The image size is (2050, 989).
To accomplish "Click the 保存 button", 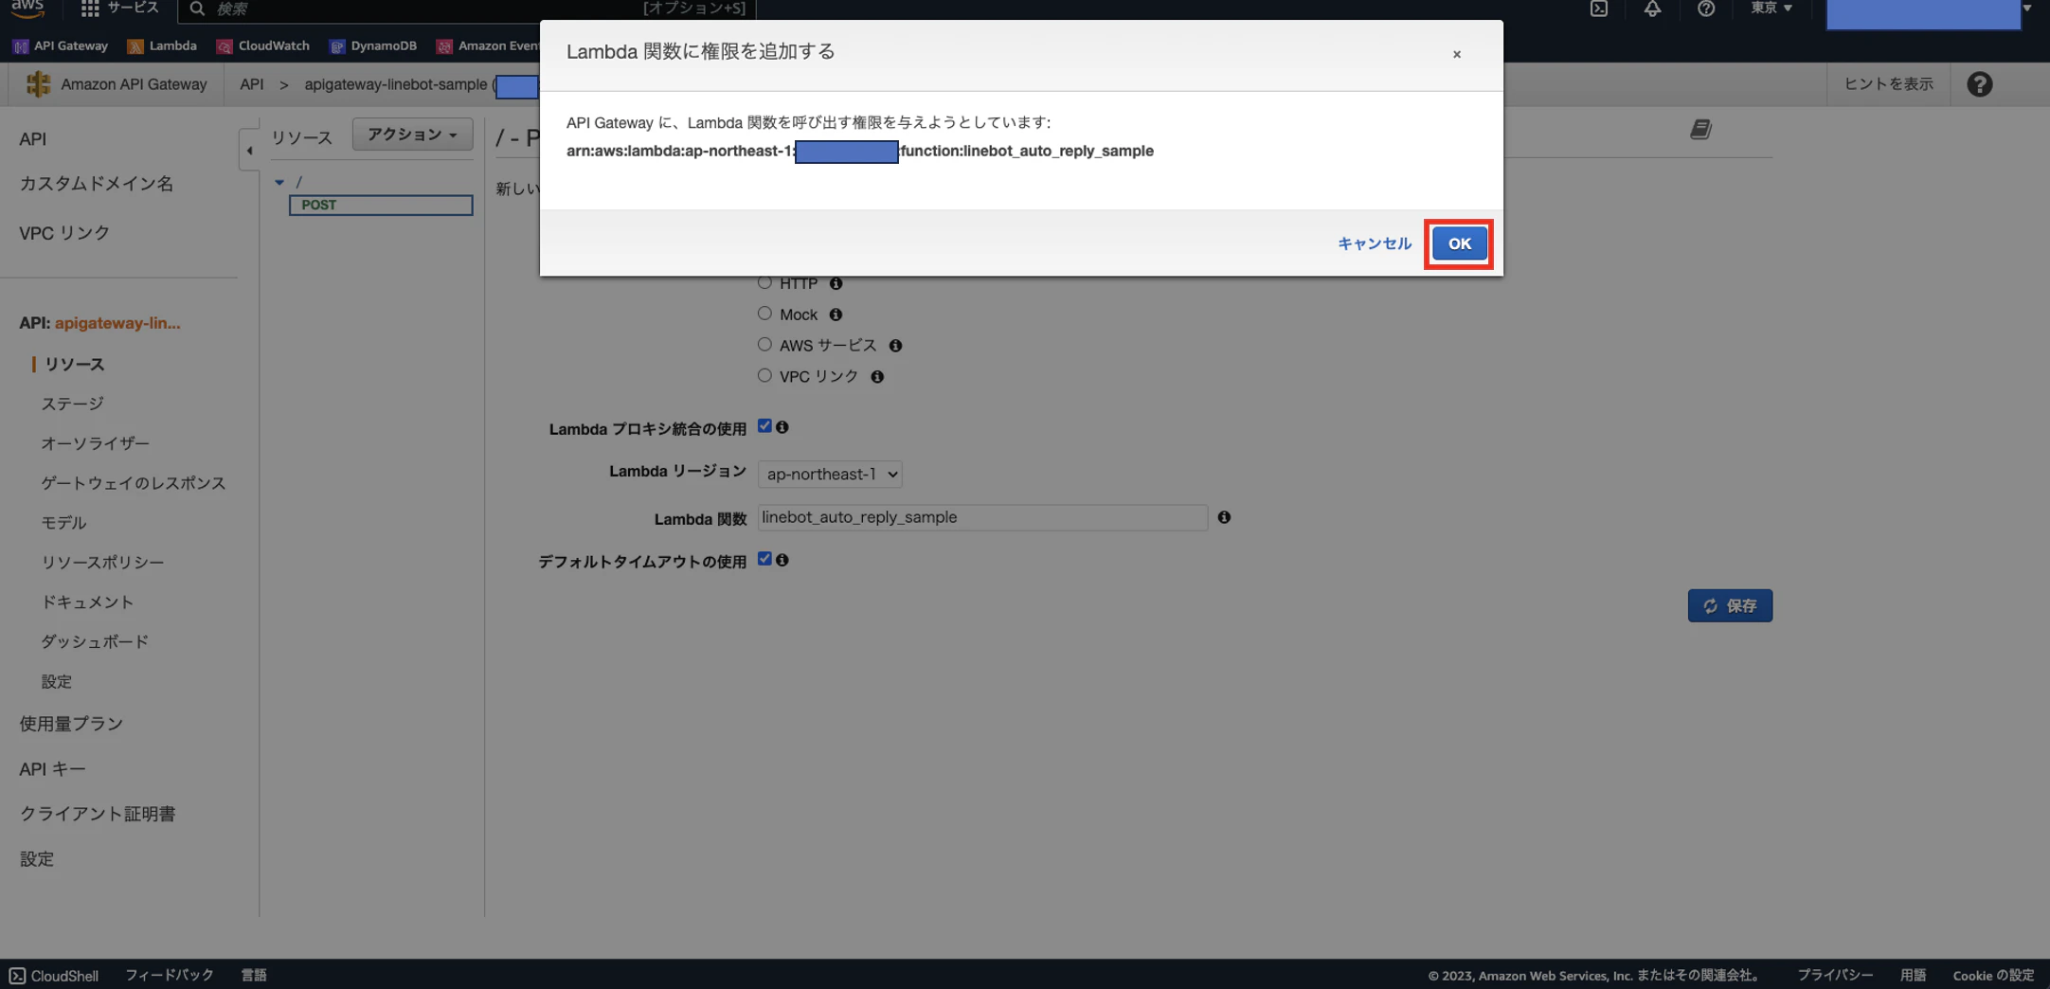I will click(x=1730, y=605).
